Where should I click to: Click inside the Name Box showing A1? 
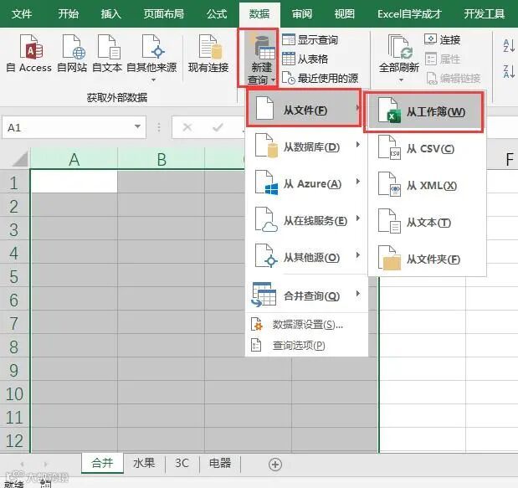point(66,127)
